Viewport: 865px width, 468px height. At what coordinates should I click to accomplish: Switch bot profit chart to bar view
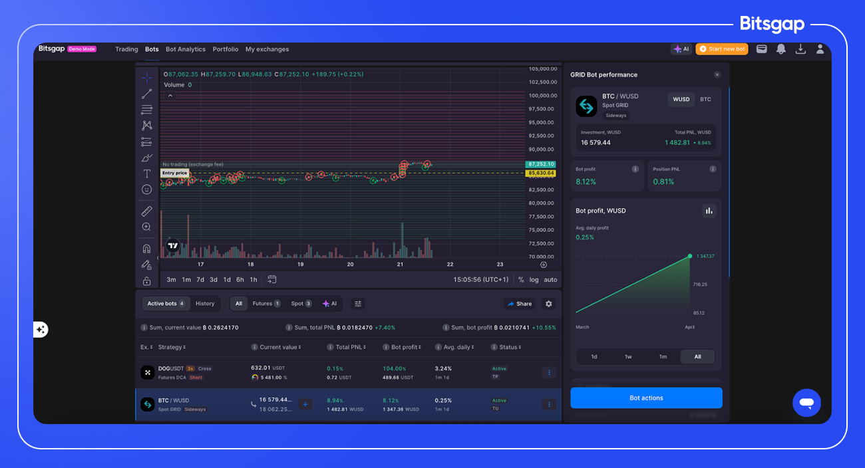(709, 211)
